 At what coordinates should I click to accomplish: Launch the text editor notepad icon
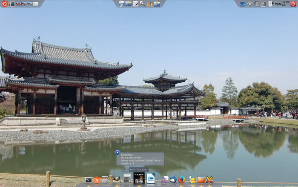click(x=135, y=3)
